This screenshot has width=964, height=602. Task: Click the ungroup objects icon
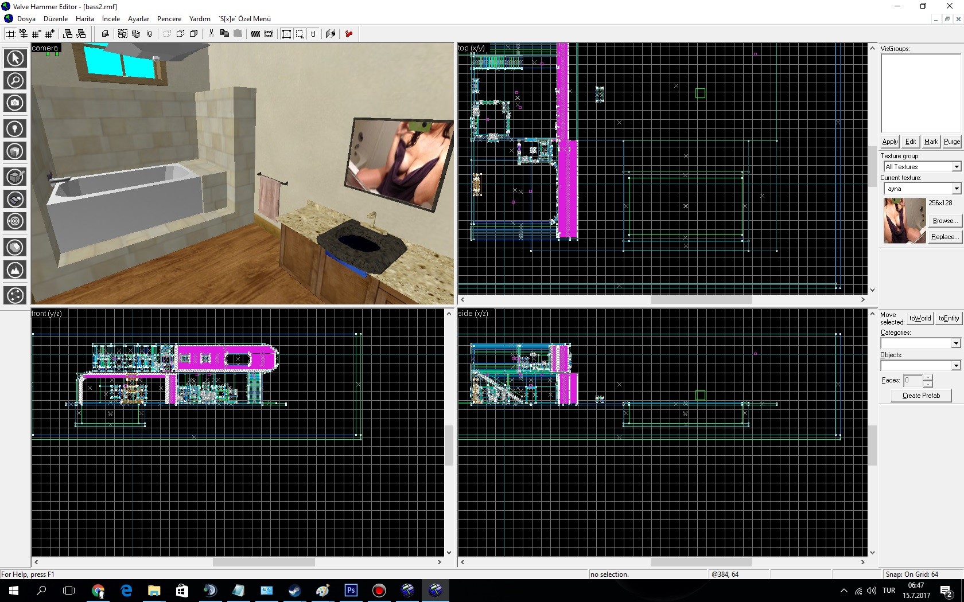point(136,34)
